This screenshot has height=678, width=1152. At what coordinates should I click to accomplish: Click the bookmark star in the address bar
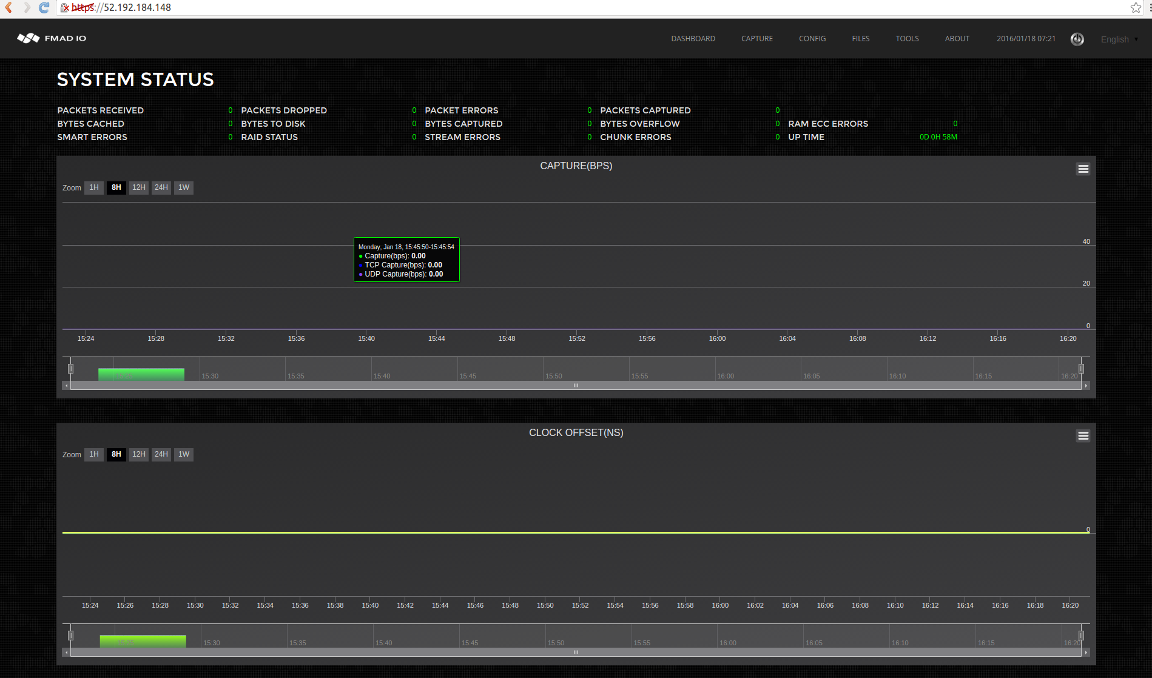pyautogui.click(x=1135, y=8)
